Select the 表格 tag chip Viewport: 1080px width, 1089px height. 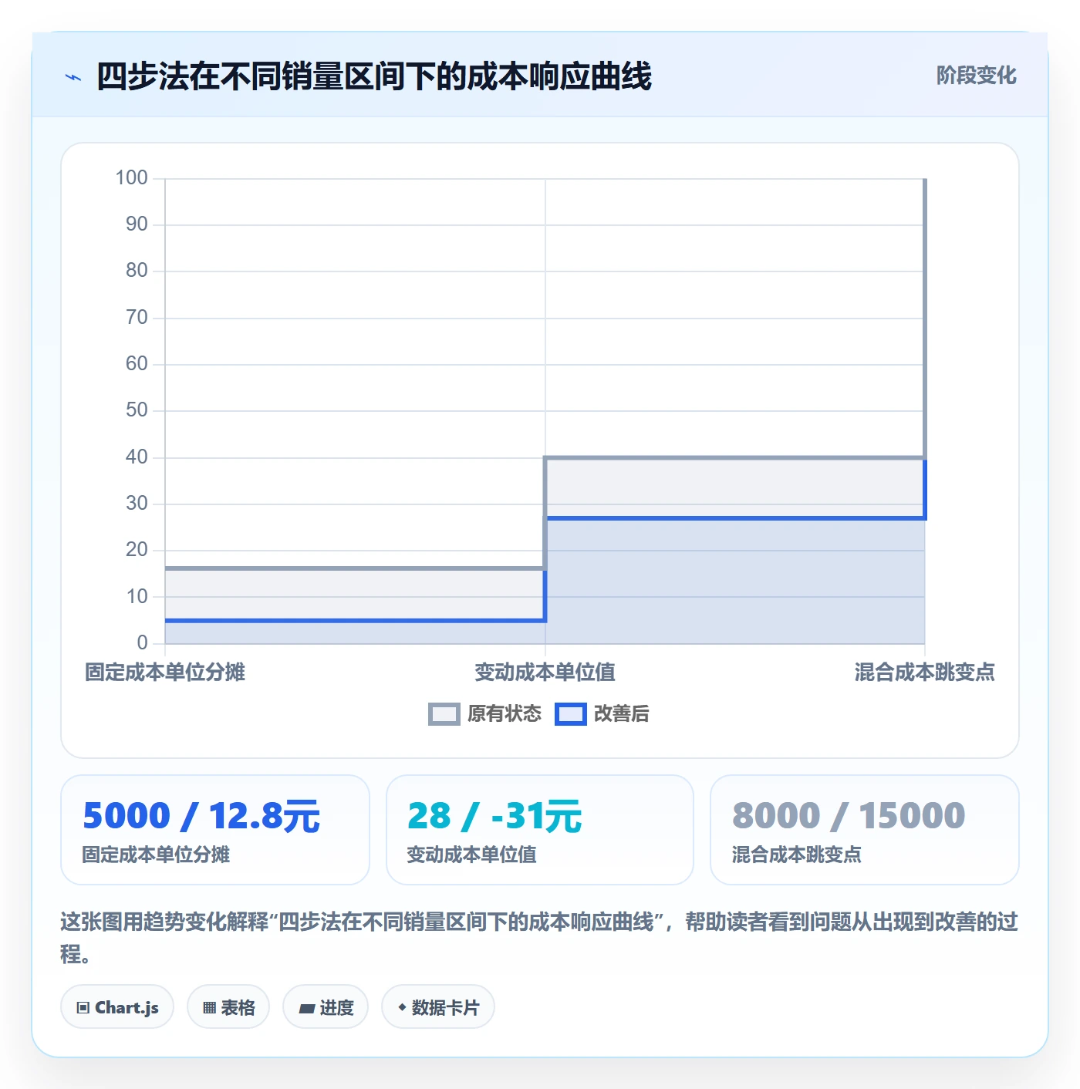[x=228, y=1007]
